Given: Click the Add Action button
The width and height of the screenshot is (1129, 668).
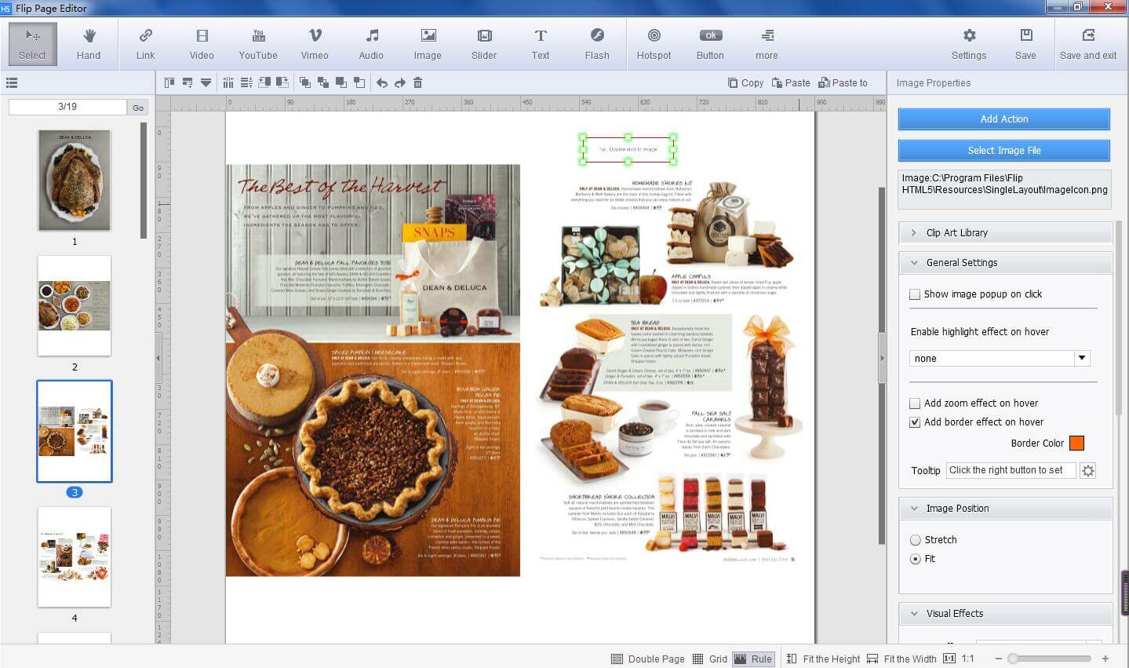Looking at the screenshot, I should click(1003, 119).
